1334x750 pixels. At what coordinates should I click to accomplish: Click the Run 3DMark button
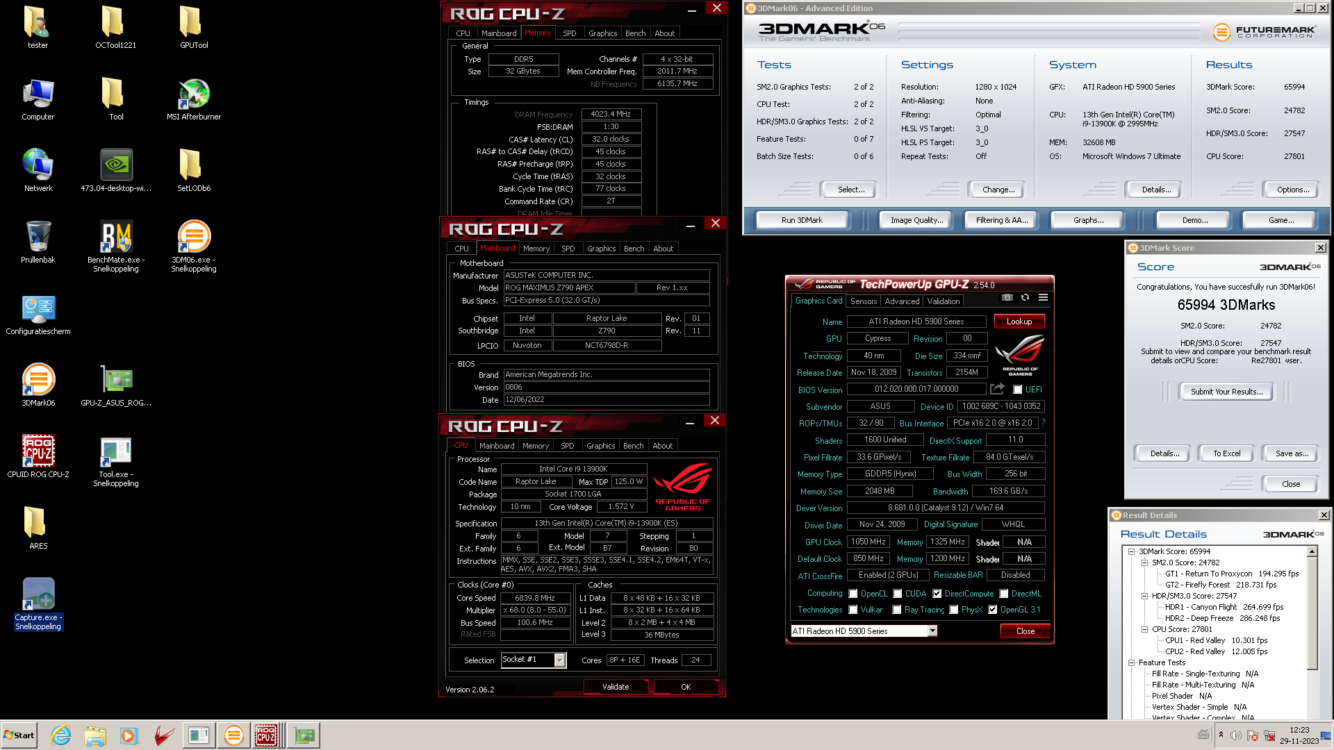802,220
